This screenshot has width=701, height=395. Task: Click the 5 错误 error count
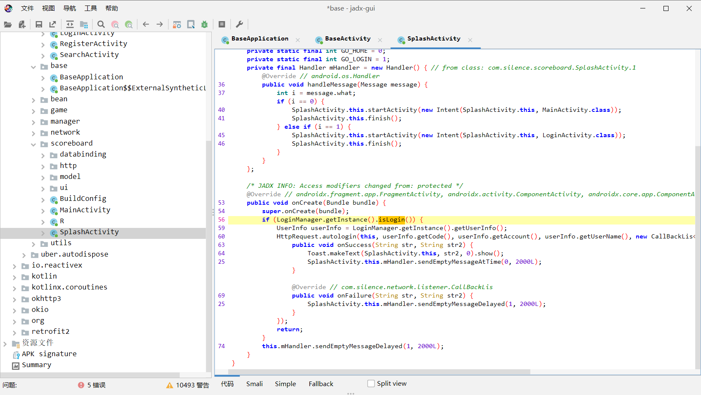pyautogui.click(x=97, y=385)
